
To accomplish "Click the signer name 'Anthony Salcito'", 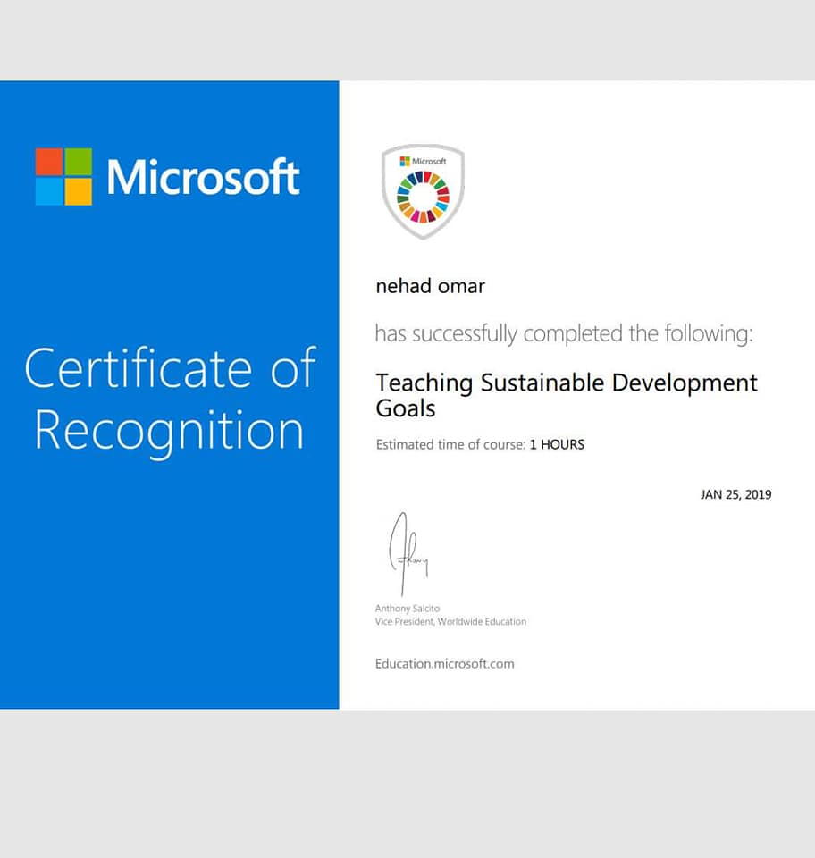I will pos(407,609).
